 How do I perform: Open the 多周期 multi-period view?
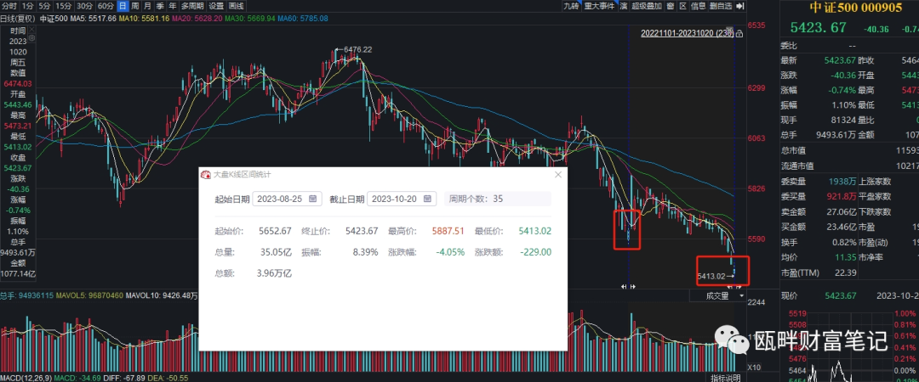[x=192, y=6]
